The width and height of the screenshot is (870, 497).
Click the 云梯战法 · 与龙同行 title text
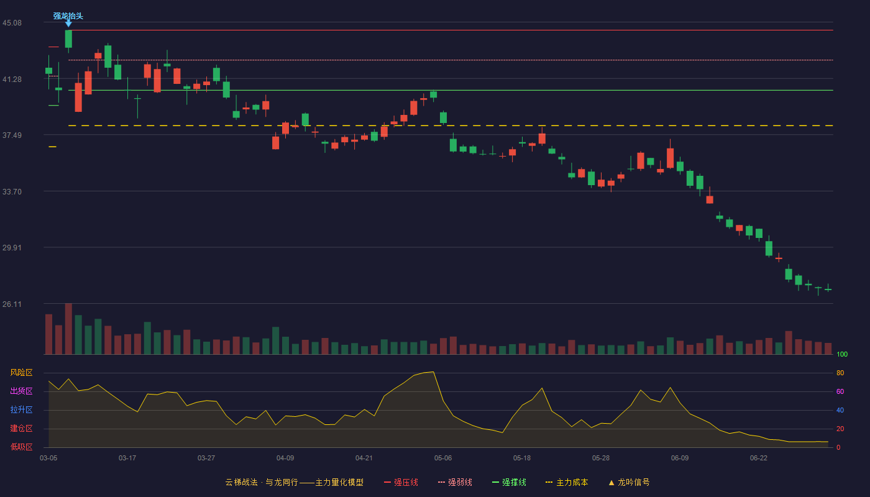coord(262,482)
